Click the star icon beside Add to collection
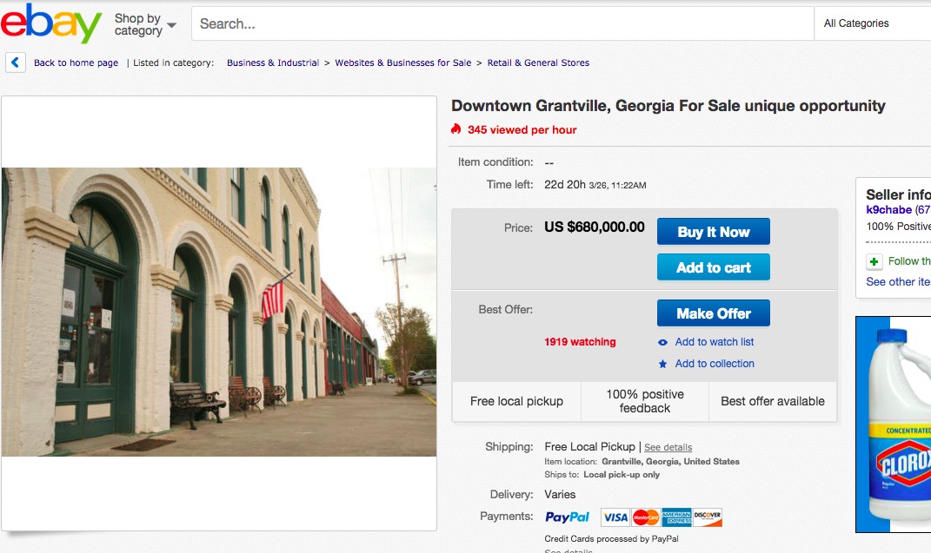This screenshot has height=553, width=931. [x=662, y=364]
